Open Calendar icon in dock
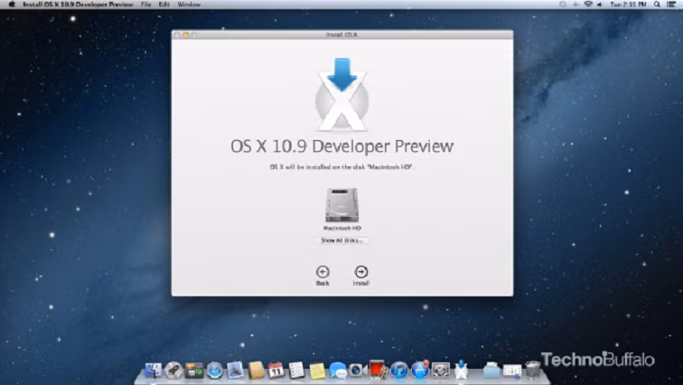683x385 pixels. 276,371
